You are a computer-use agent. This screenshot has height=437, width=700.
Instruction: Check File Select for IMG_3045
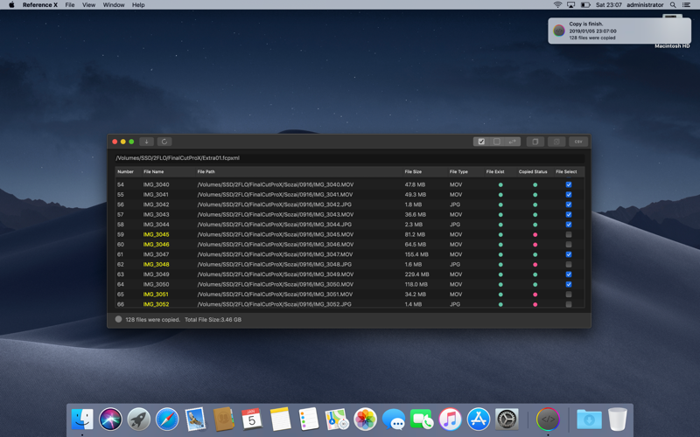click(568, 234)
